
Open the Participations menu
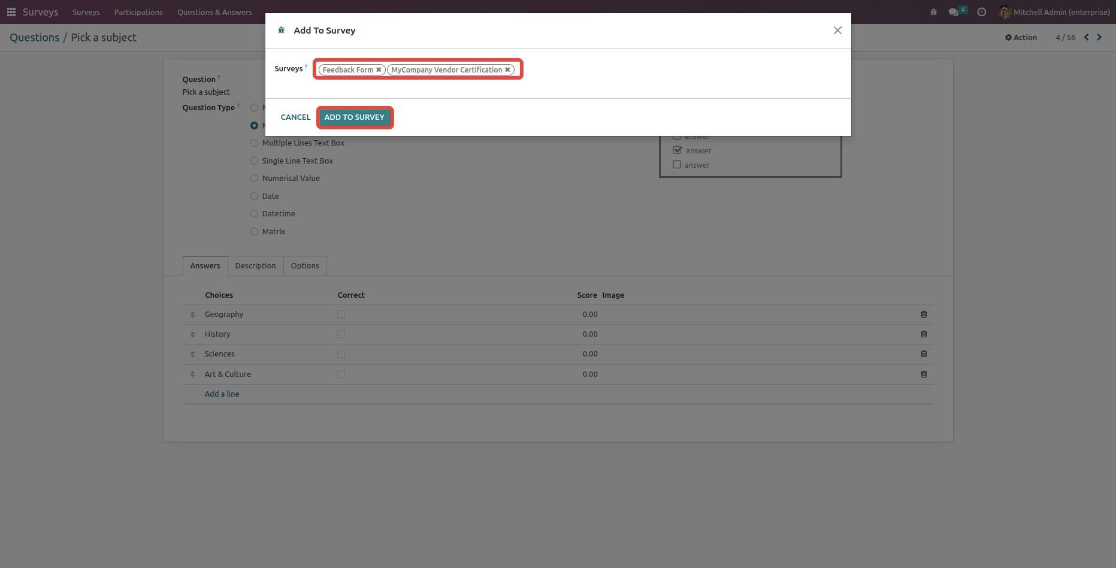(138, 12)
